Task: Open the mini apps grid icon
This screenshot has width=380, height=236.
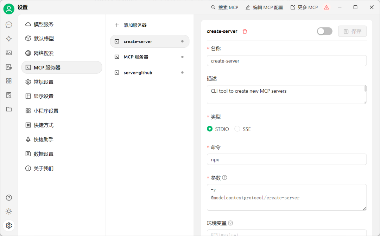Action: 9,81
